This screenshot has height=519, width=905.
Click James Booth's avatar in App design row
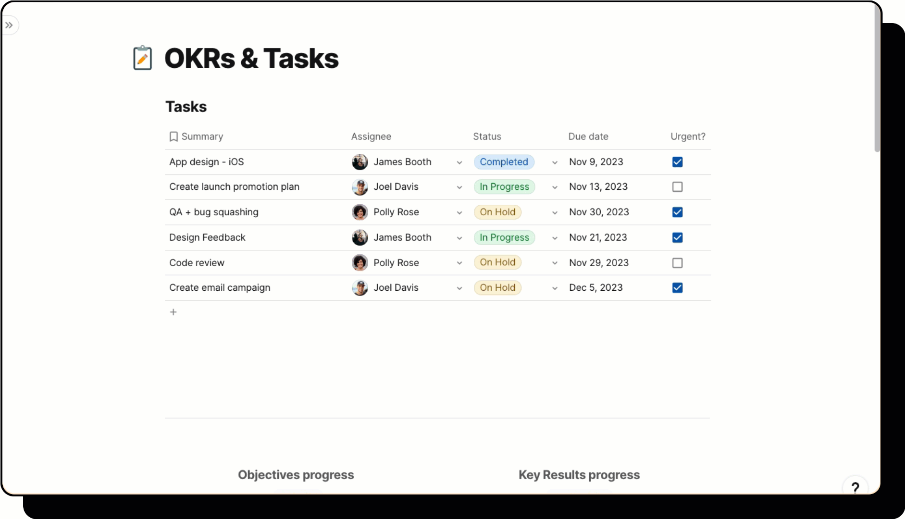pos(360,162)
